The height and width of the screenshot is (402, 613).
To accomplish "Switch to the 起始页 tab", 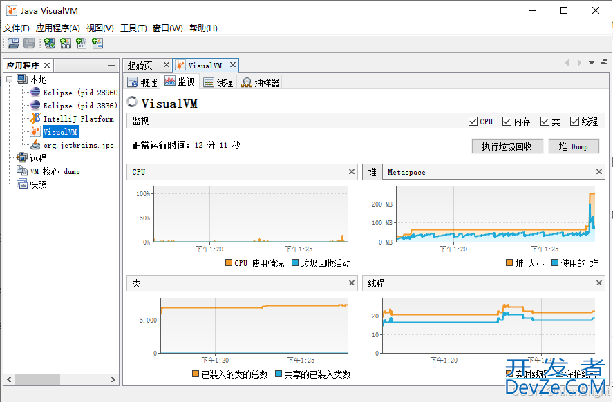I will pos(140,65).
